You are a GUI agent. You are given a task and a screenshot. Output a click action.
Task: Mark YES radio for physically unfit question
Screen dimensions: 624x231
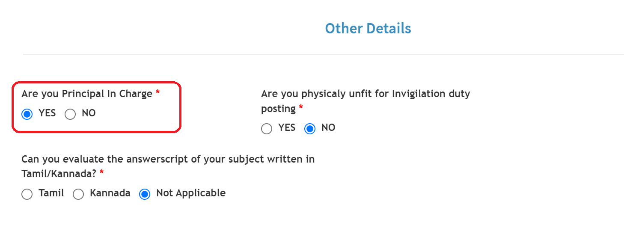(267, 129)
